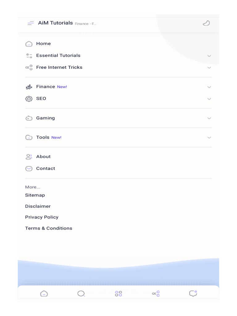Open the Terms & Conditions link
Image resolution: width=237 pixels, height=316 pixels.
click(48, 228)
